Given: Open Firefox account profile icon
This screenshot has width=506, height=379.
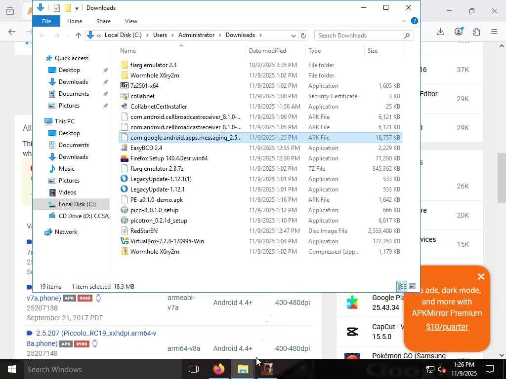Looking at the screenshot, I should (x=459, y=32).
